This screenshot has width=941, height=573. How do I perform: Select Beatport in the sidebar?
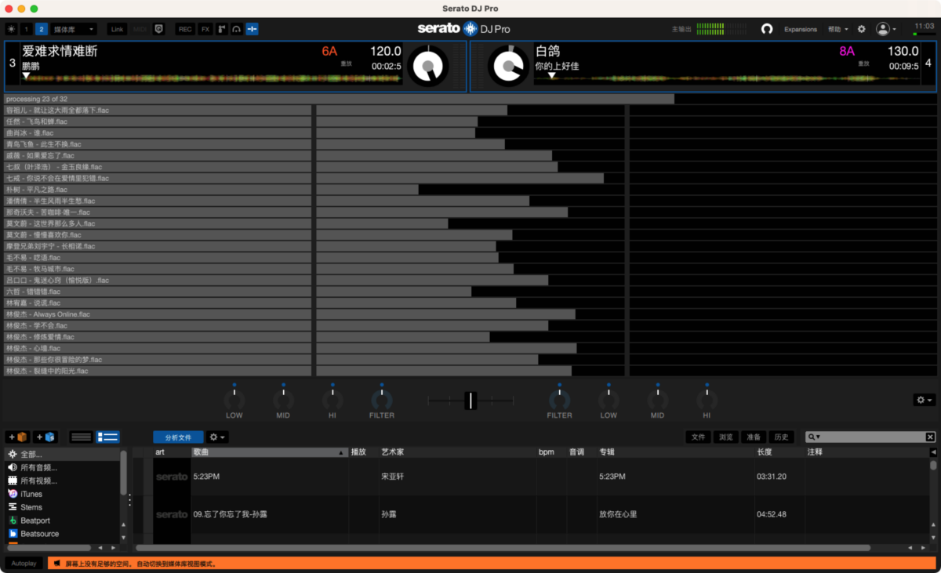coord(63,521)
